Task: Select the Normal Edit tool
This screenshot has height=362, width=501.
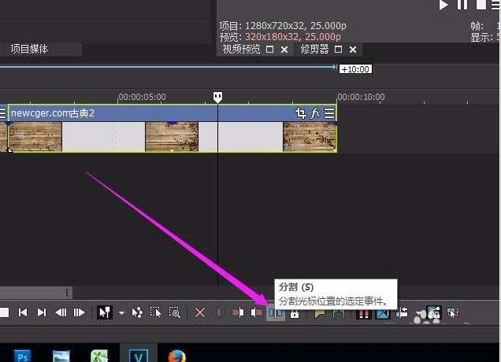Action: (x=105, y=312)
